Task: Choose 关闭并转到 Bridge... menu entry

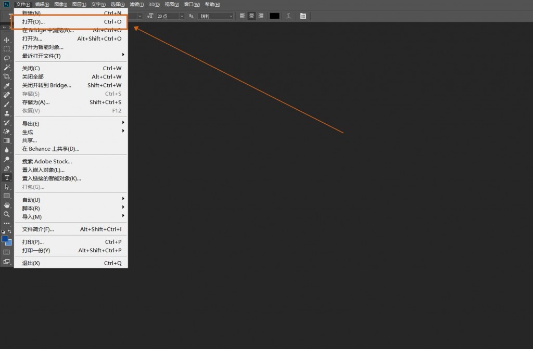Action: coord(71,85)
